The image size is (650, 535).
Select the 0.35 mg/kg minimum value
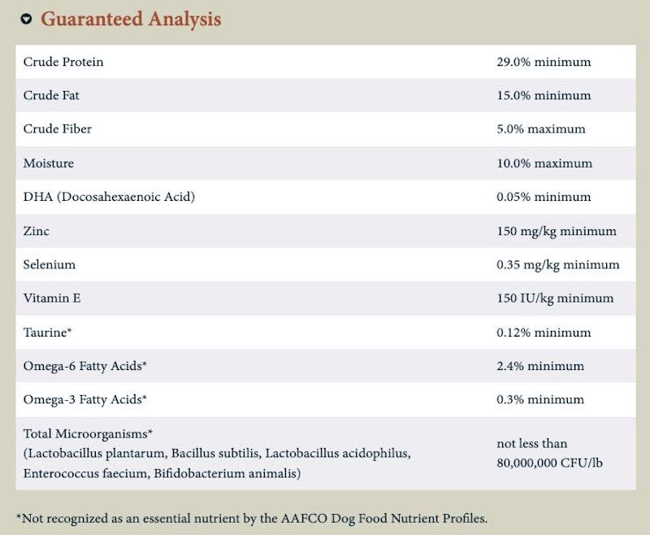pyautogui.click(x=558, y=265)
